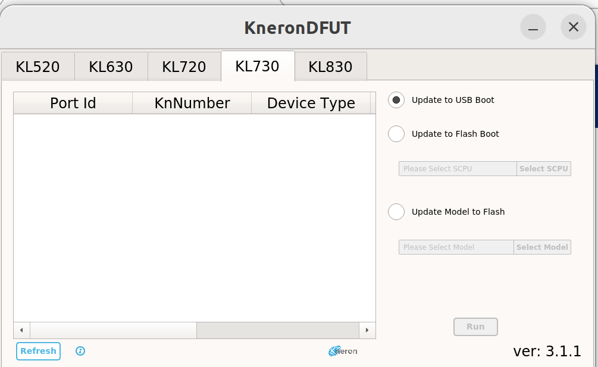
Task: Select the KL730 tab
Action: click(x=258, y=66)
